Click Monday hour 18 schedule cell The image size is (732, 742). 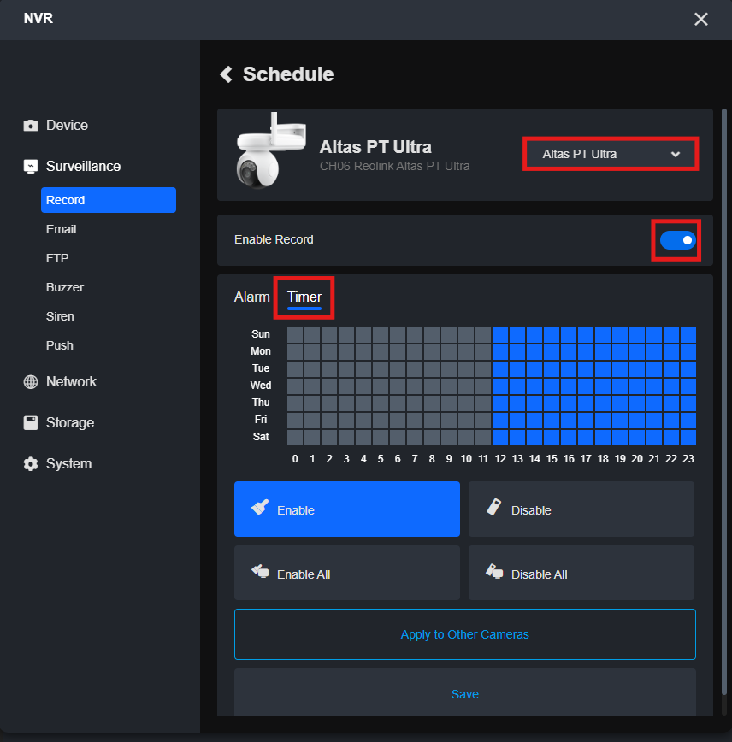pyautogui.click(x=603, y=352)
